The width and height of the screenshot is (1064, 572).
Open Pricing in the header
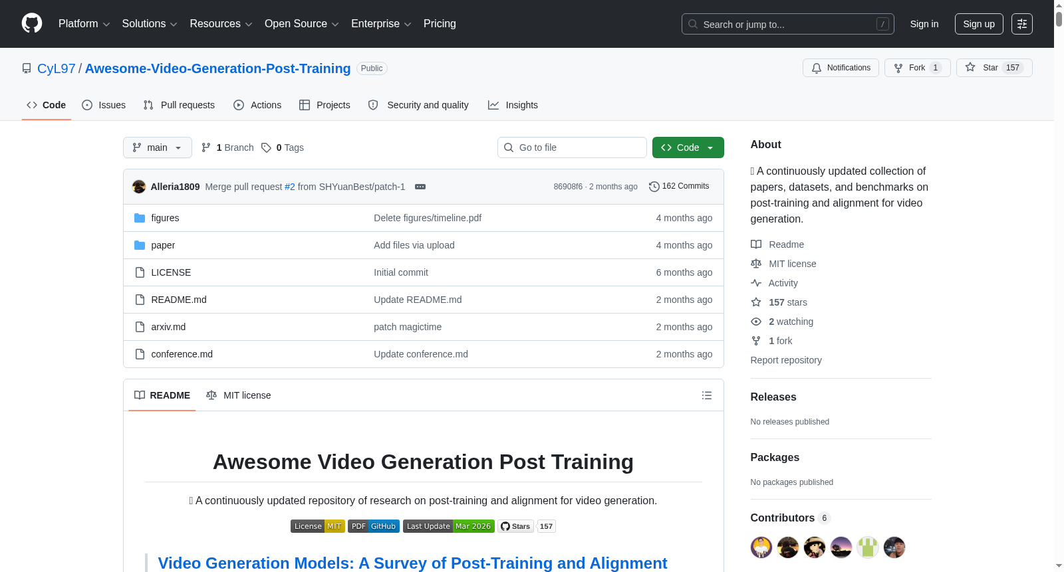coord(440,24)
